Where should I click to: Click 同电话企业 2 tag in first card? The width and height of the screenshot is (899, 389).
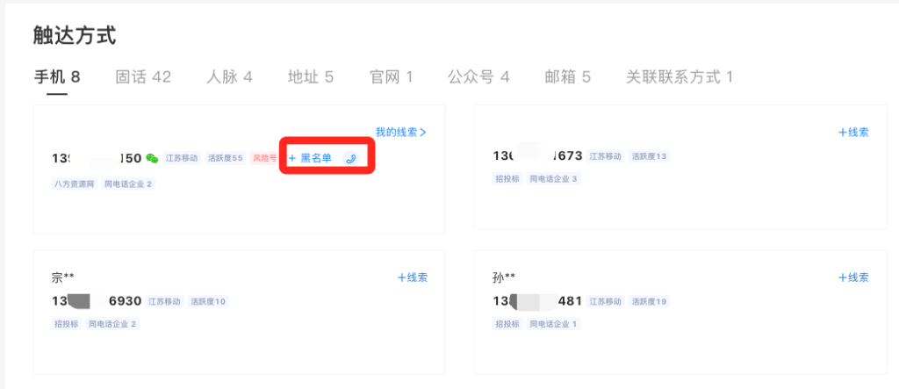tap(129, 184)
